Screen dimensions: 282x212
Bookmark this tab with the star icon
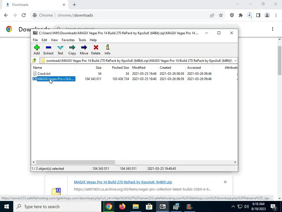(221, 15)
